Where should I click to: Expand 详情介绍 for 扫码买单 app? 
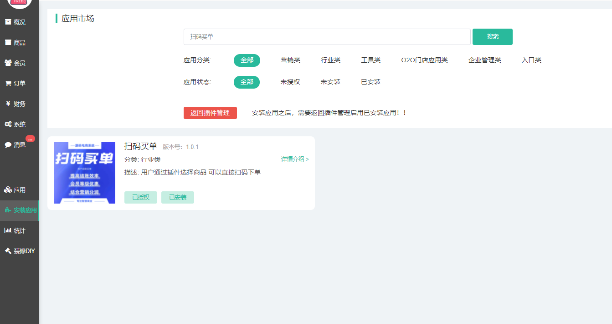[x=295, y=160]
